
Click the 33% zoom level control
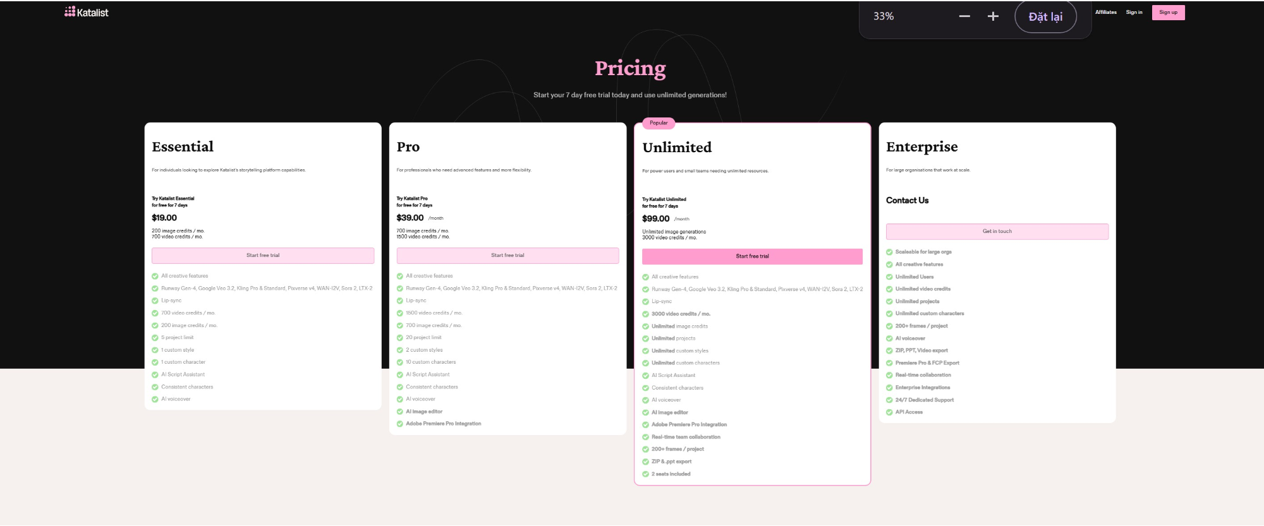coord(883,16)
